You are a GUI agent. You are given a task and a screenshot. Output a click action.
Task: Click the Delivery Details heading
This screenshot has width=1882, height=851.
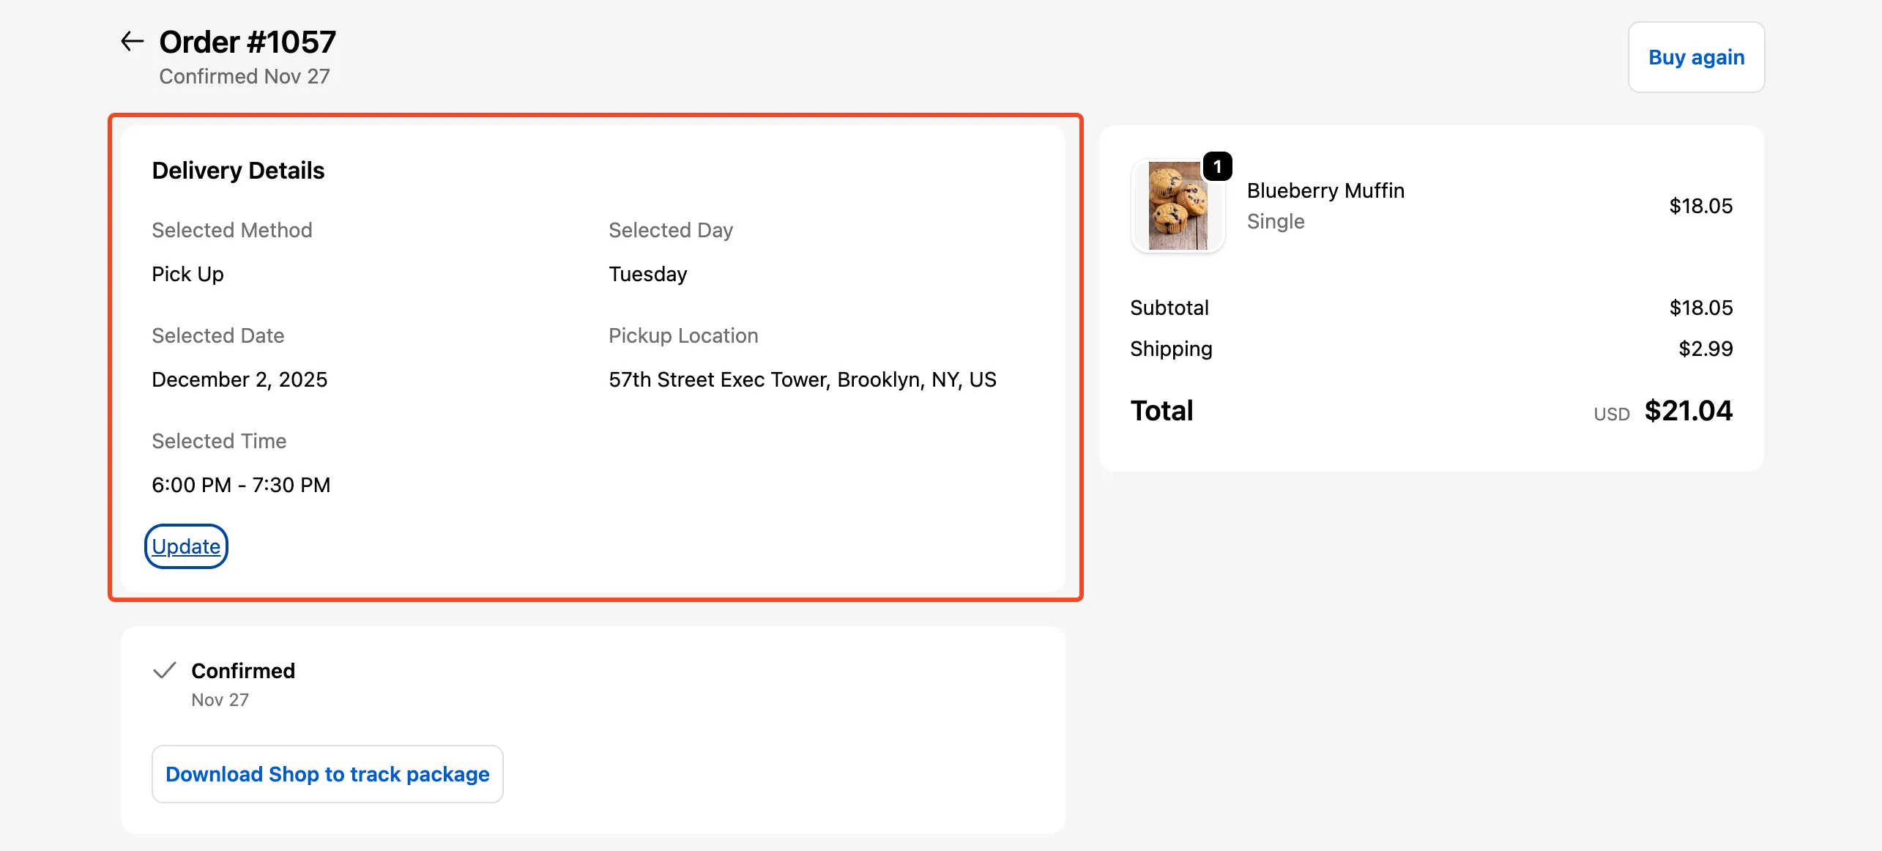point(238,171)
